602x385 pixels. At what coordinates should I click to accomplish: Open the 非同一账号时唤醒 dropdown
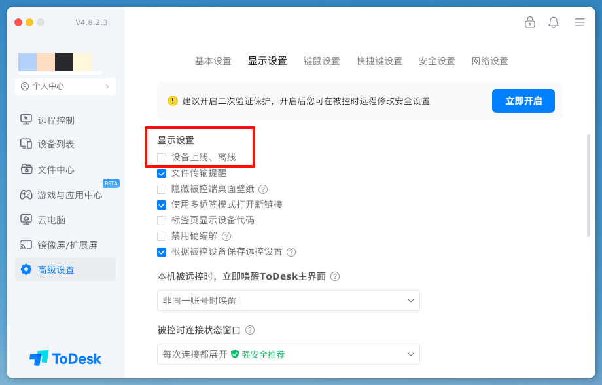point(288,301)
